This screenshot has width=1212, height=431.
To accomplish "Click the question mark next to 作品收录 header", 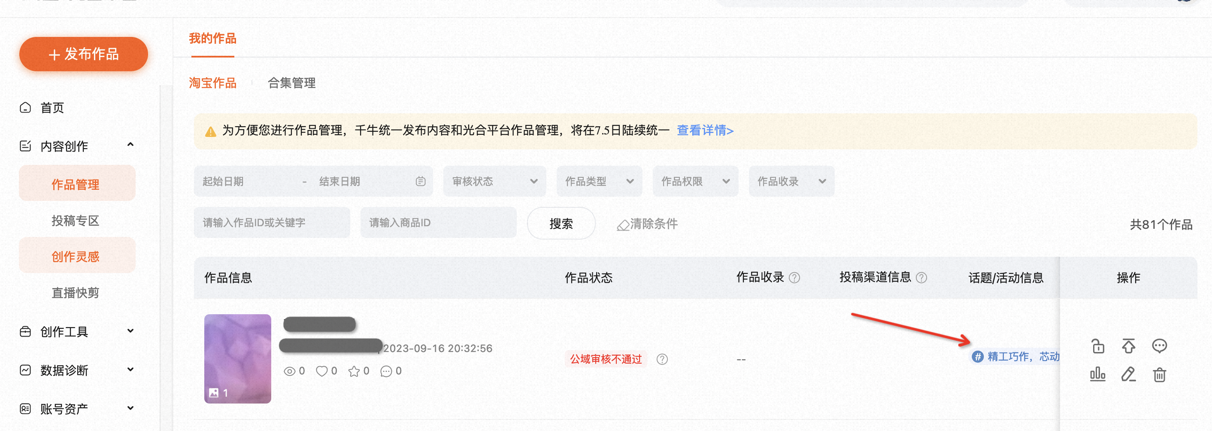I will click(794, 278).
